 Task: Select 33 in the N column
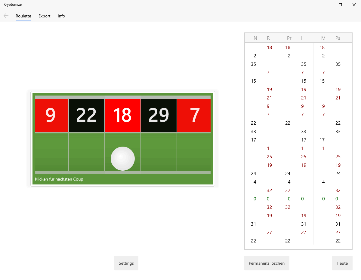pos(254,132)
